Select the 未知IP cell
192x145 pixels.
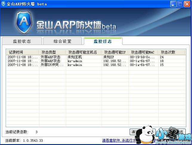[109, 57]
